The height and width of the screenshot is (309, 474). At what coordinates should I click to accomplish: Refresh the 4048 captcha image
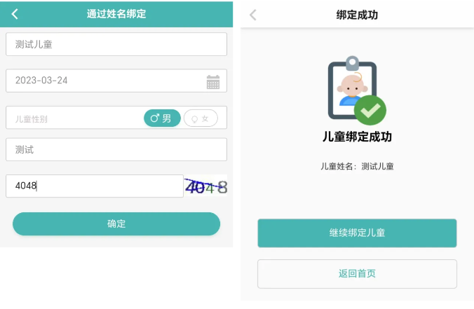(x=206, y=186)
